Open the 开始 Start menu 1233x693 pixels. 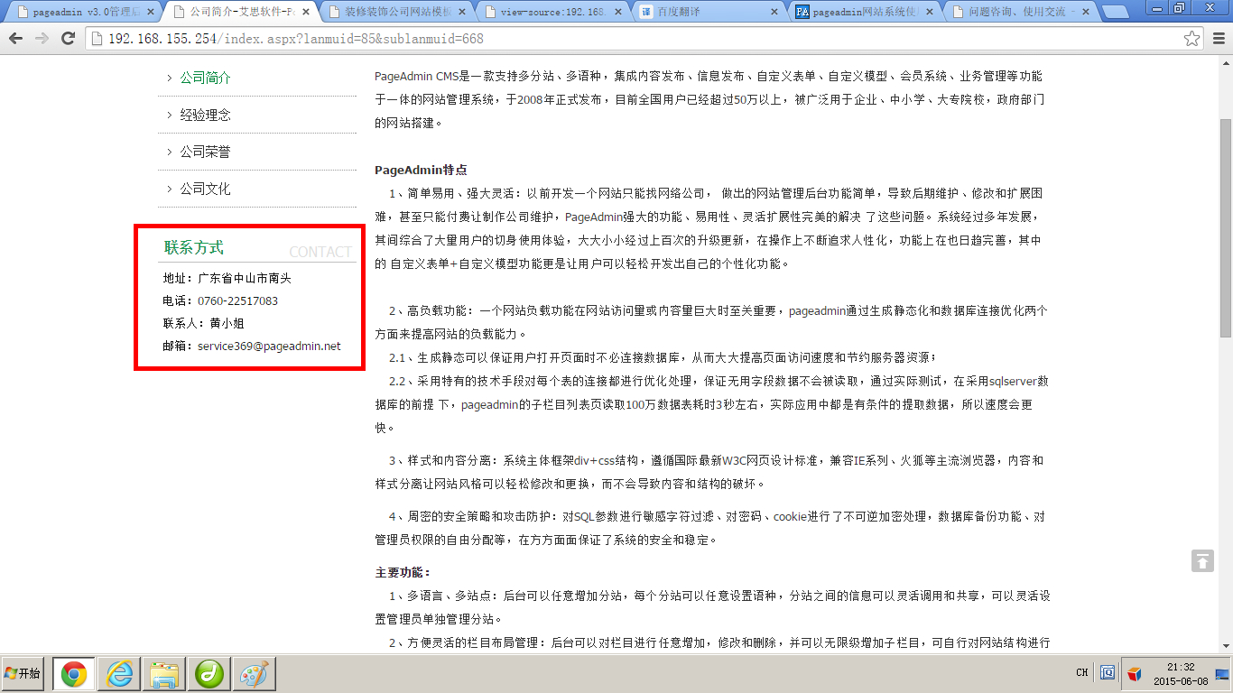23,674
